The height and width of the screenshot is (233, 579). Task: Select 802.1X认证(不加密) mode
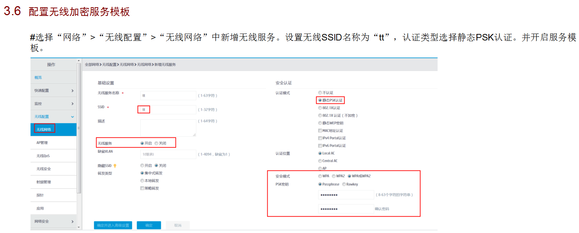tap(320, 116)
